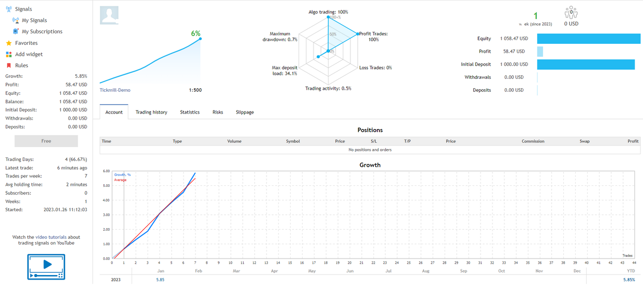Click the Profit Trades: 100% radar label
Viewport: 643px width, 290px height.
374,37
